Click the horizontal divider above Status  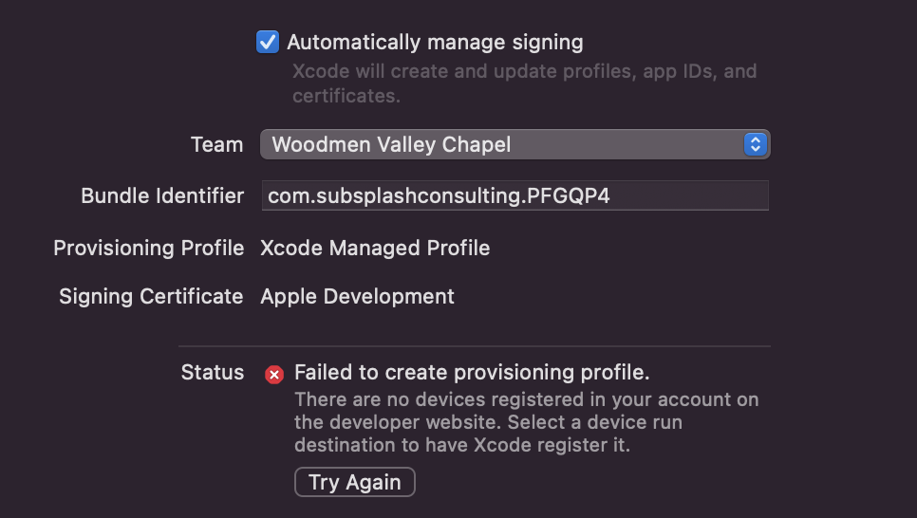pos(474,346)
